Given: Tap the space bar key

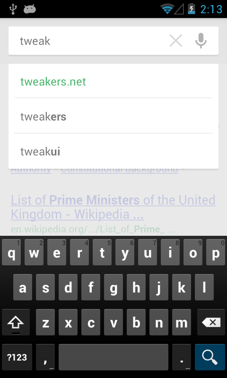Looking at the screenshot, I should pos(113,357).
